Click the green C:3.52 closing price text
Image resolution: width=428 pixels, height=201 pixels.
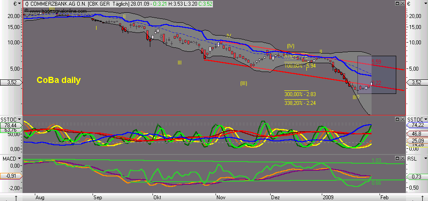(x=205, y=4)
